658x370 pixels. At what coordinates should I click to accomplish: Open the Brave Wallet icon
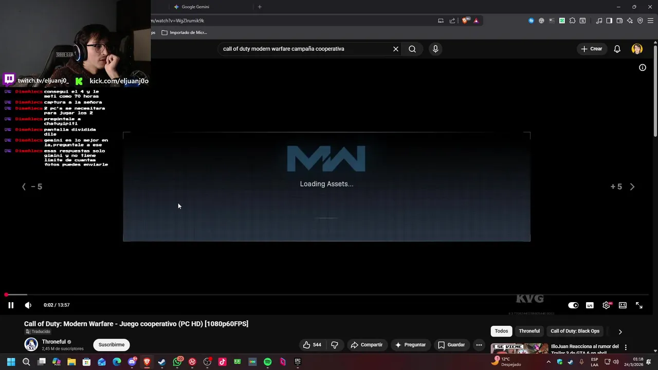tap(619, 21)
